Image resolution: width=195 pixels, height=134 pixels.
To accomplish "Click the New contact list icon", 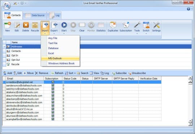I will coord(8,25).
